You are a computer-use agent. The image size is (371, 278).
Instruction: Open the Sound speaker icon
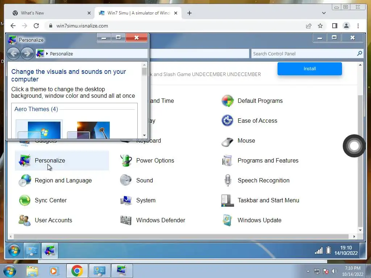point(126,180)
